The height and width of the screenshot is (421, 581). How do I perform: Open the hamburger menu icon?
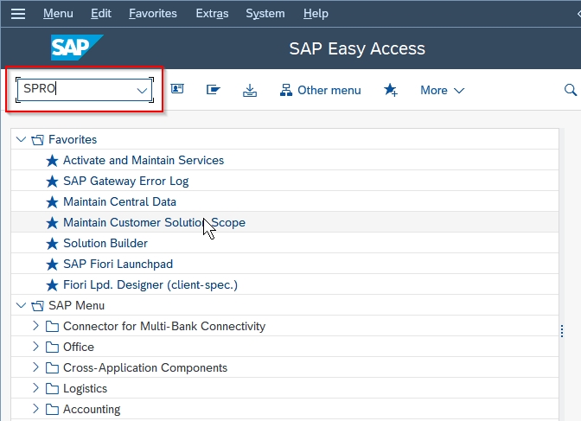[18, 14]
